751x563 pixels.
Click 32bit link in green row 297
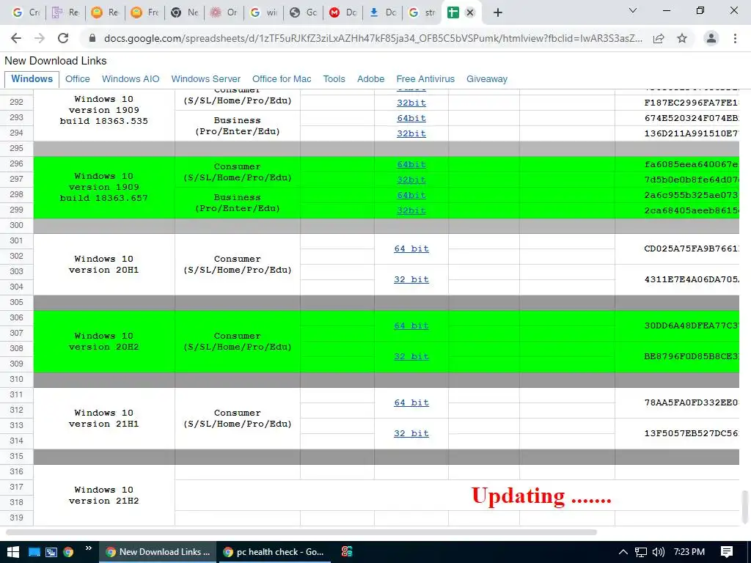pyautogui.click(x=411, y=180)
